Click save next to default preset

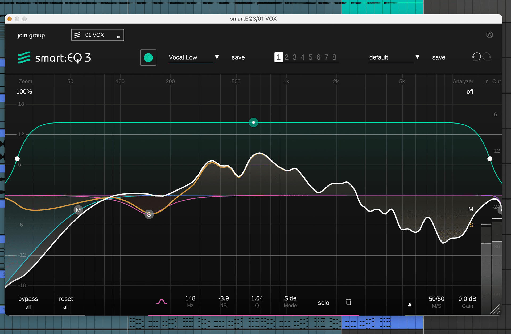point(439,57)
